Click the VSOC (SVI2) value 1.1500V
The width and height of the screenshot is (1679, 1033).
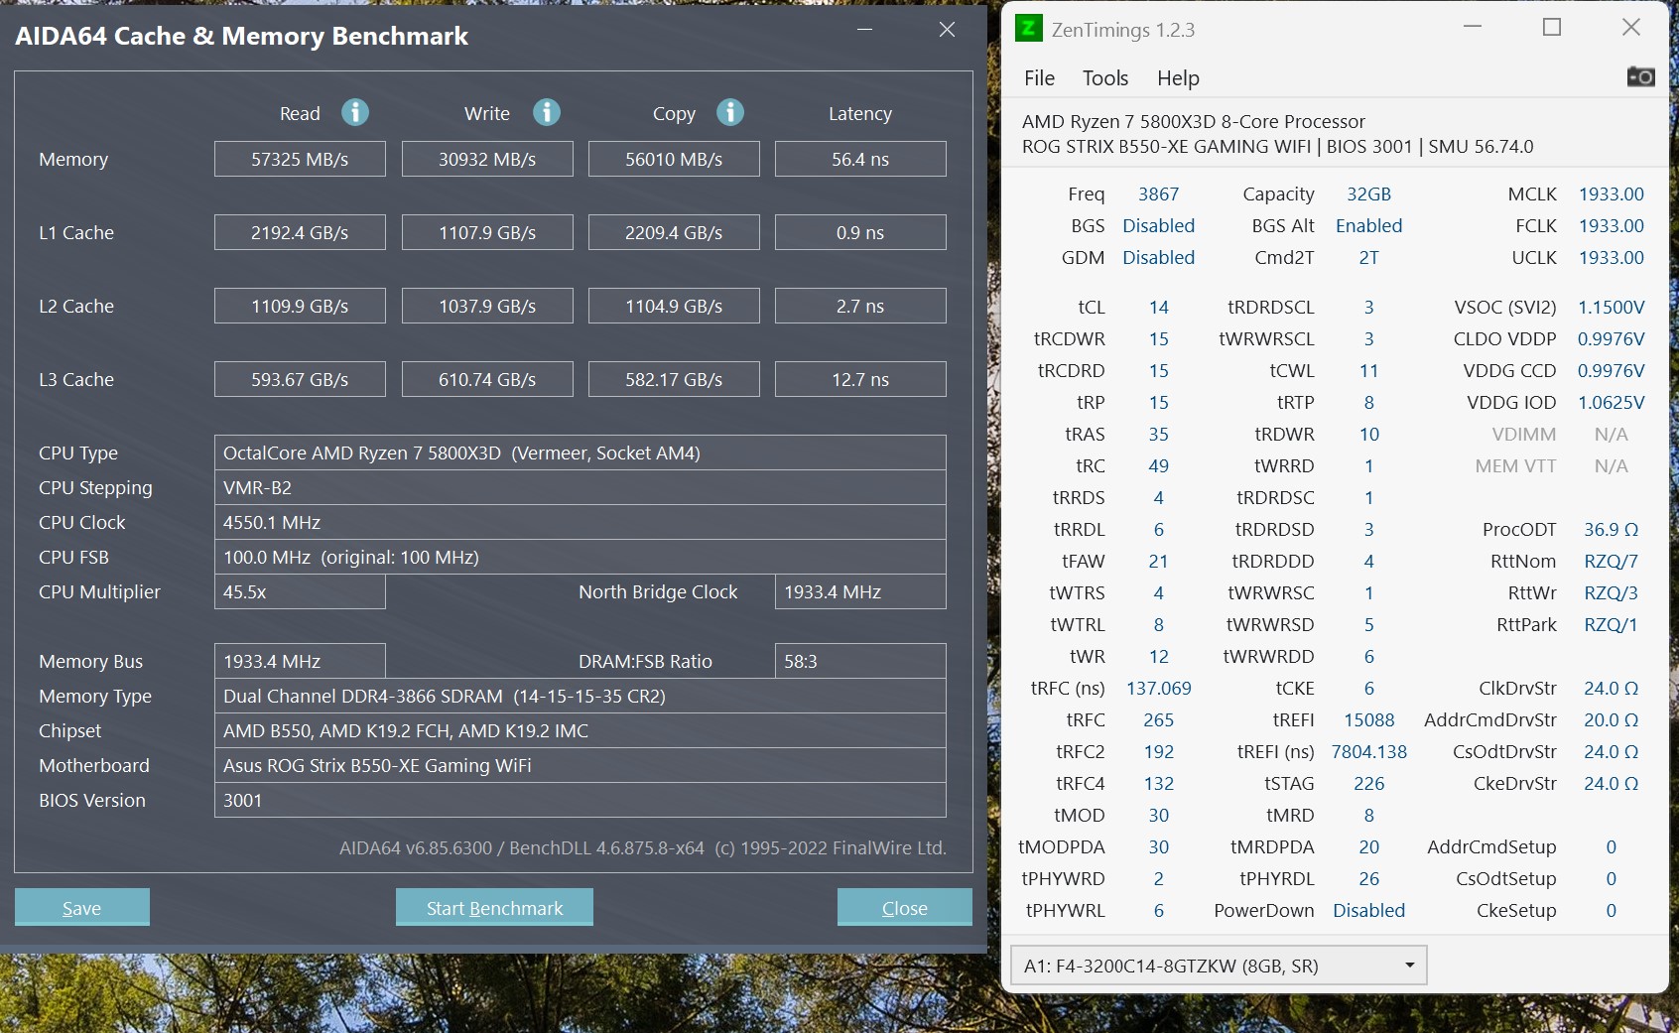pos(1611,308)
